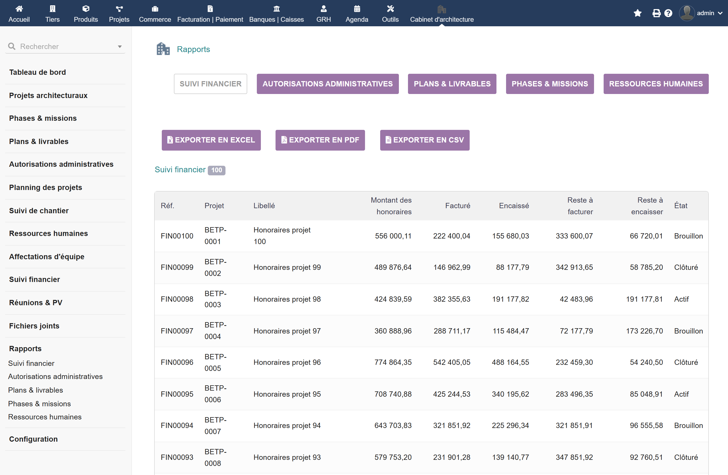Open the Banques | Caisses bank icon
This screenshot has width=728, height=475.
[277, 9]
